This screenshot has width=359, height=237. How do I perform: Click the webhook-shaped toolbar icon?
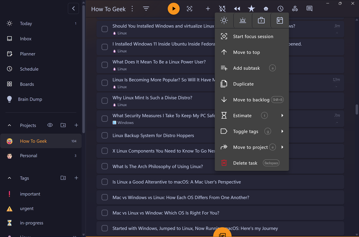[x=295, y=9]
